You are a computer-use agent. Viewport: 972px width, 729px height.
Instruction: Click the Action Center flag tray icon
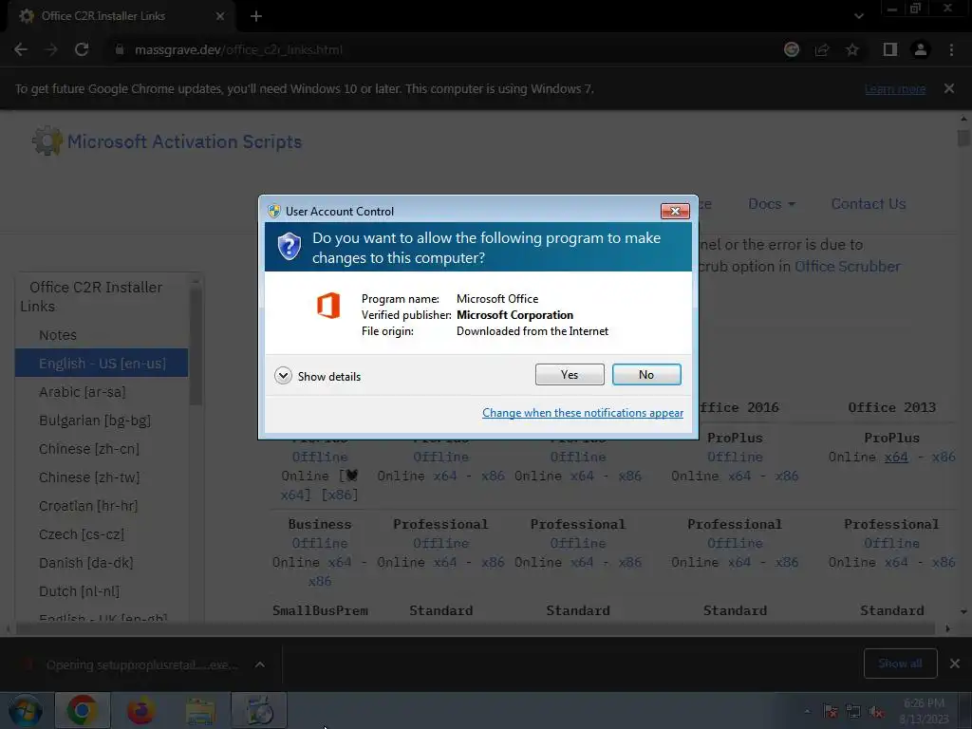830,711
